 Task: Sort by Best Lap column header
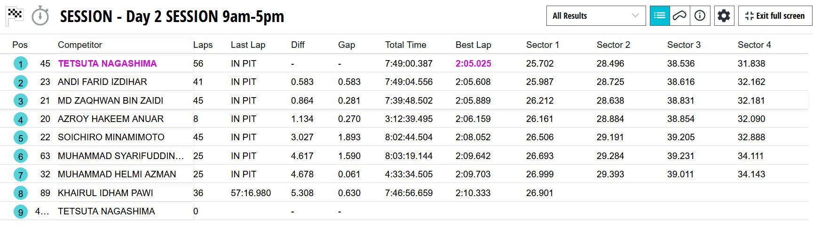473,45
